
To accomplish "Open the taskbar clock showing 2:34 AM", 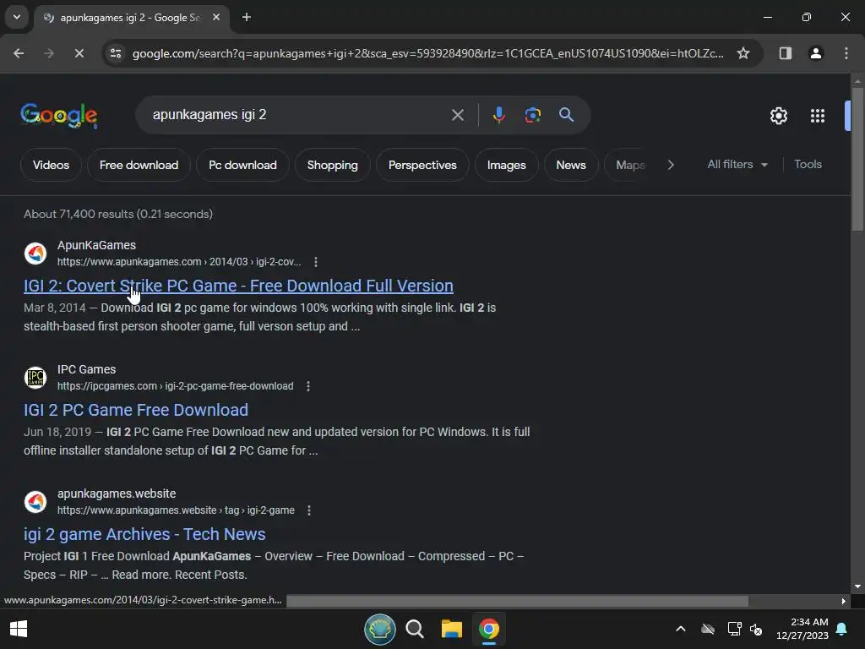I will 802,629.
